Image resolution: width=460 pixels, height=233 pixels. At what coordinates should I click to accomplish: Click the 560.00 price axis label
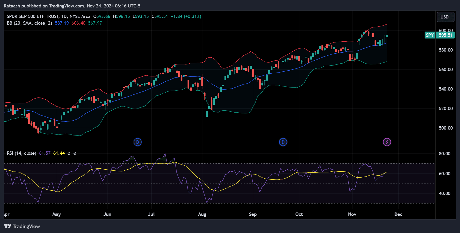446,70
